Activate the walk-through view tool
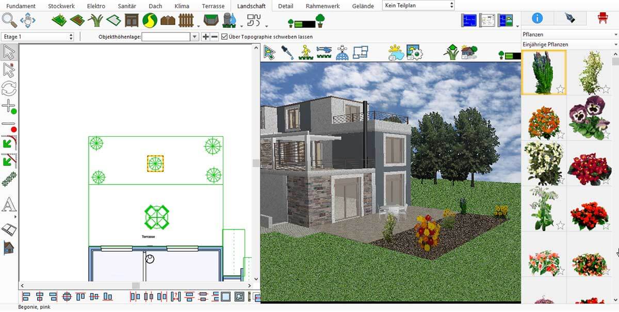Viewport: 619px width, 312px height. [304, 52]
